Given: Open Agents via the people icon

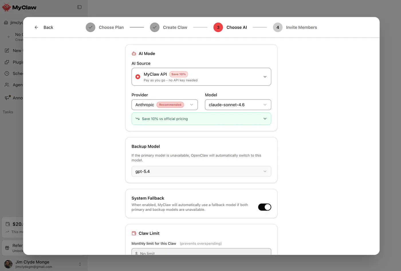Looking at the screenshot, I should pos(7,85).
